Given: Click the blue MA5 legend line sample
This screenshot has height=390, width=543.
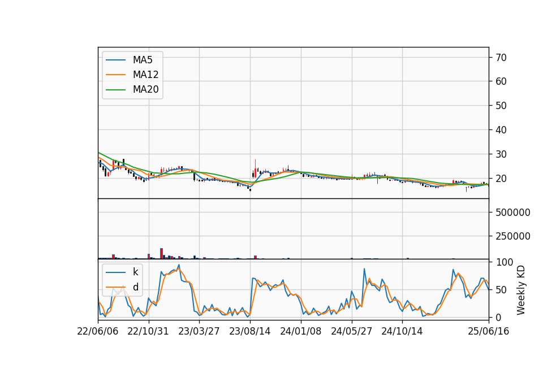Looking at the screenshot, I should pos(115,60).
